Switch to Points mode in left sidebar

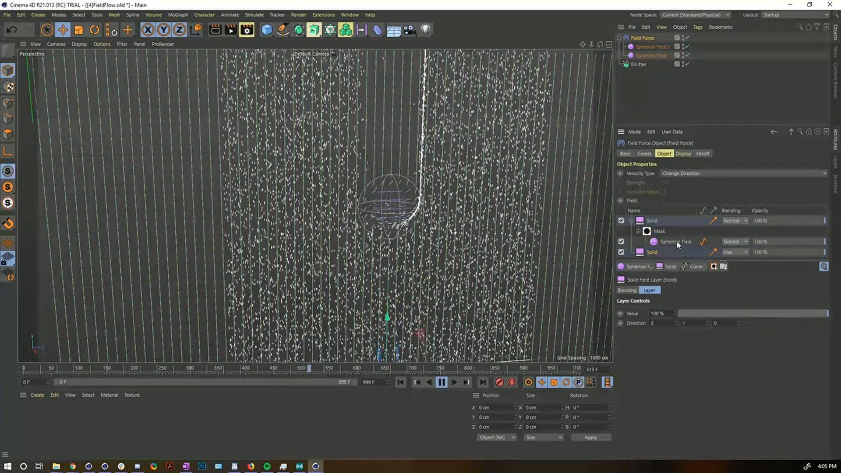8,102
